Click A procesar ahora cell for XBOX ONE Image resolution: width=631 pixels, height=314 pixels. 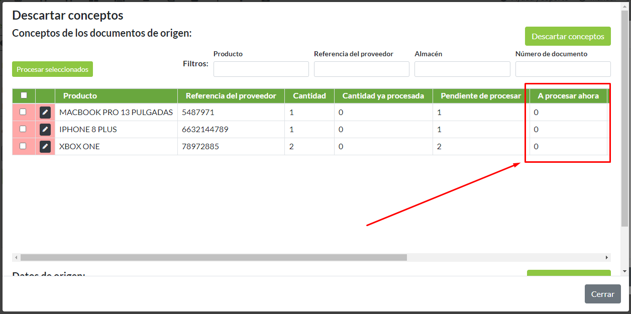568,147
